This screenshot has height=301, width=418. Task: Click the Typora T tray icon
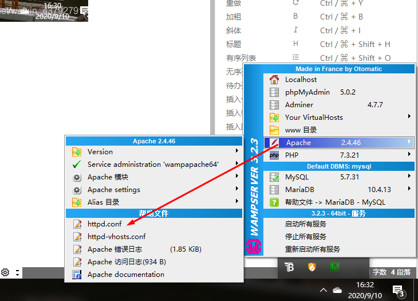289,267
